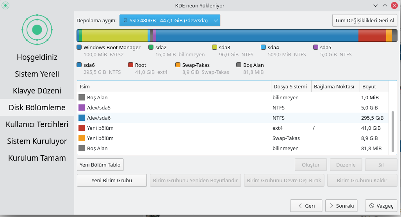Click the yellow sda3 legend swatch
This screenshot has height=217, width=401.
pos(215,47)
